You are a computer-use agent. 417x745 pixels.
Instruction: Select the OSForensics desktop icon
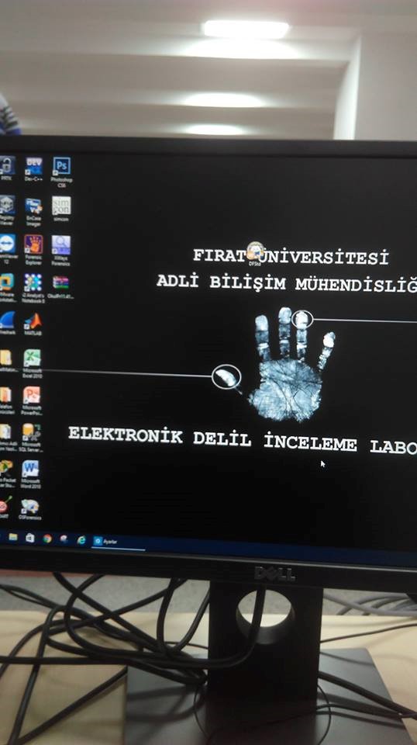(x=30, y=509)
